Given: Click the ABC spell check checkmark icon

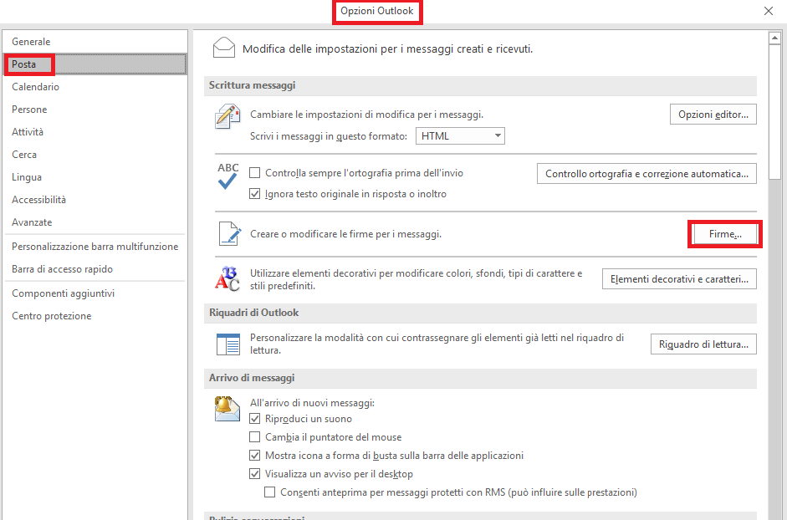Looking at the screenshot, I should pos(227,176).
